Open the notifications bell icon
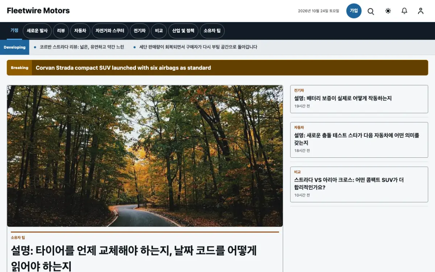The height and width of the screenshot is (272, 435). coord(404,11)
